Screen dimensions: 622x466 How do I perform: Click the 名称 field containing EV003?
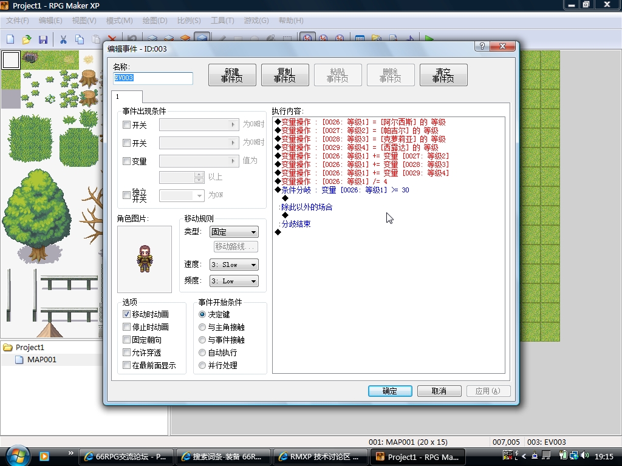click(152, 78)
